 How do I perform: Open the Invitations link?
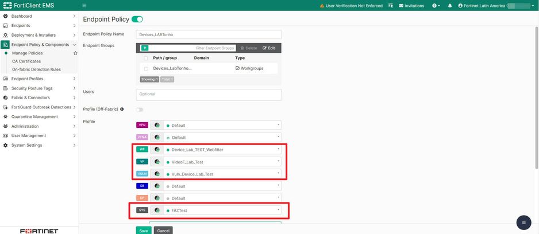[x=411, y=6]
